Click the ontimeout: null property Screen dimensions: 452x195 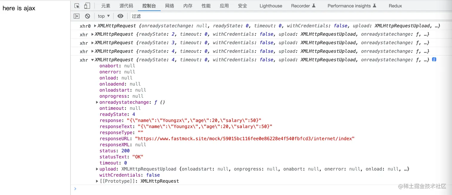pos(120,108)
